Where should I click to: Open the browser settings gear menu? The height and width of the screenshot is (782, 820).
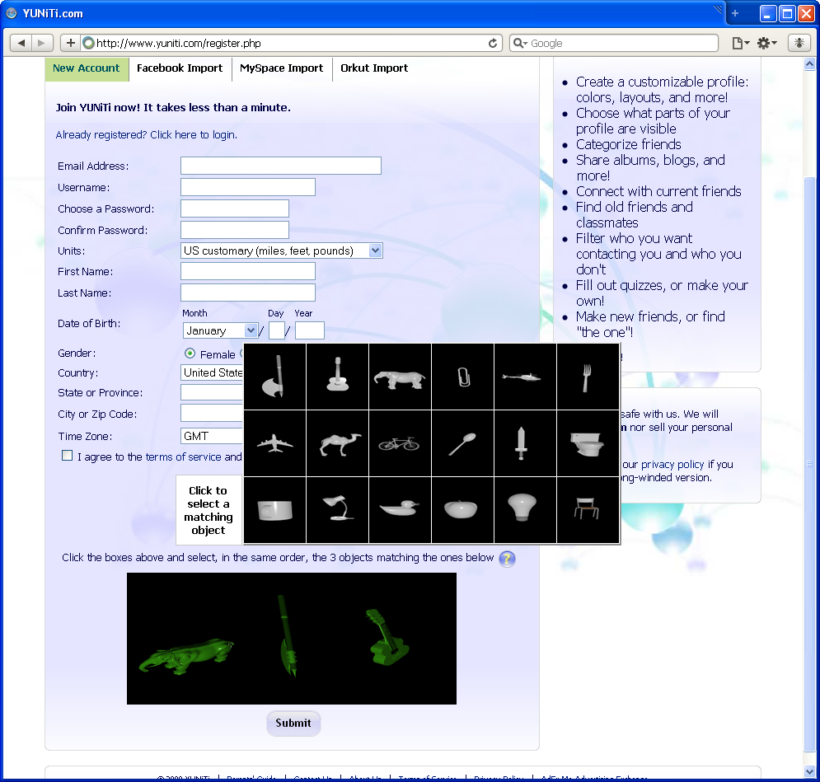pos(767,43)
